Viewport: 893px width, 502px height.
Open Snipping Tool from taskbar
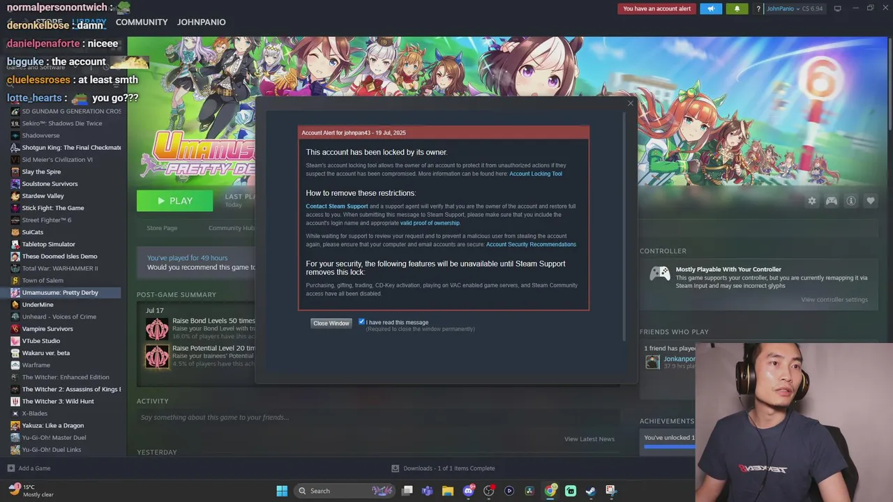611,491
